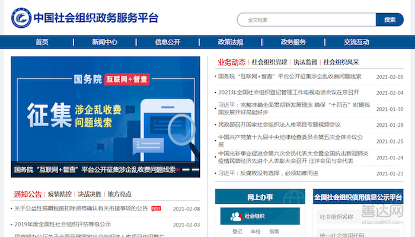This screenshot has width=415, height=237.
Task: Click the platform logo emblem in header
Action: [21, 18]
